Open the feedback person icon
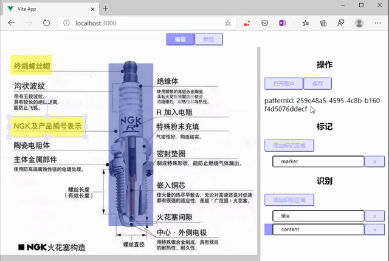This screenshot has width=389, height=261. pyautogui.click(x=340, y=23)
